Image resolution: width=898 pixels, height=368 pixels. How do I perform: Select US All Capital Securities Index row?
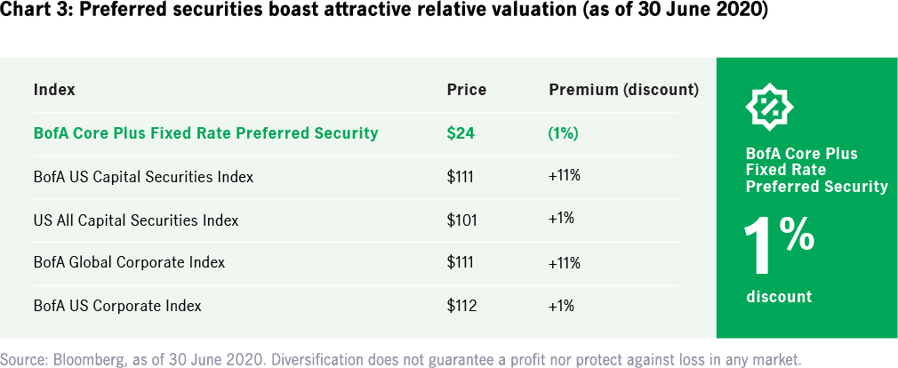point(136,220)
